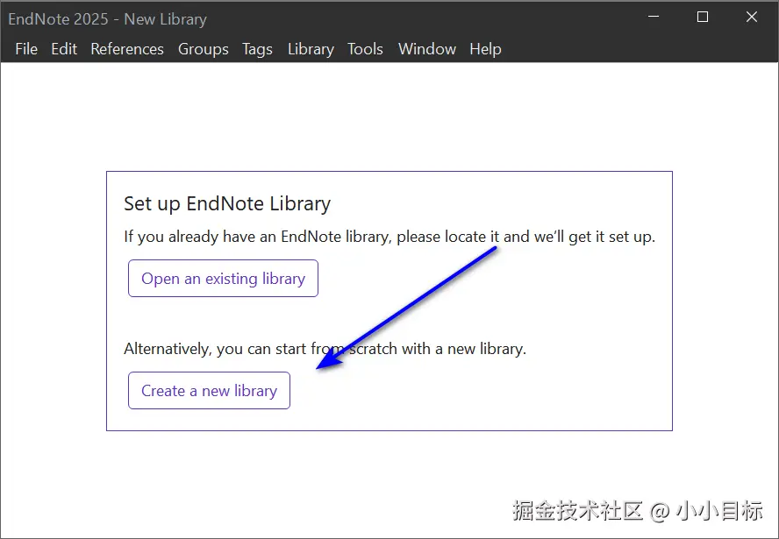Open the References menu
This screenshot has width=779, height=539.
[127, 49]
